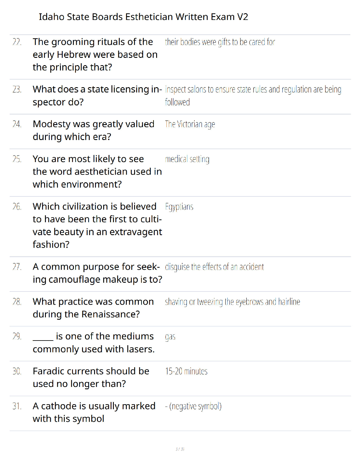Click the answer 'disguise the effects of an accident'
360x465 pixels.
pos(214,267)
